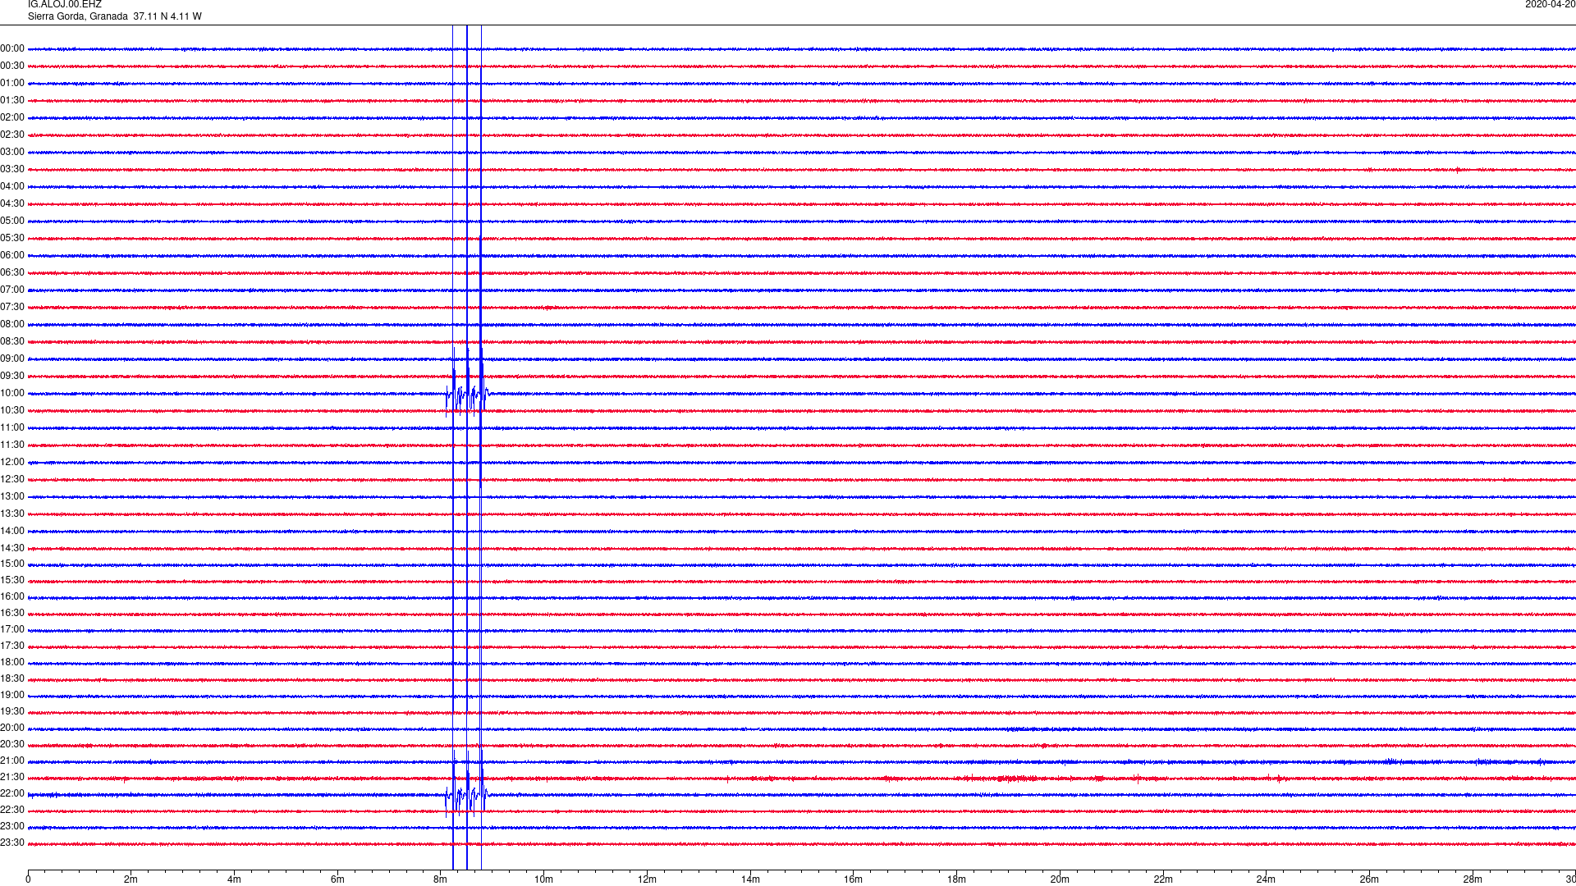1576x886 pixels.
Task: Select the 10:30 trace time label
Action: point(12,411)
